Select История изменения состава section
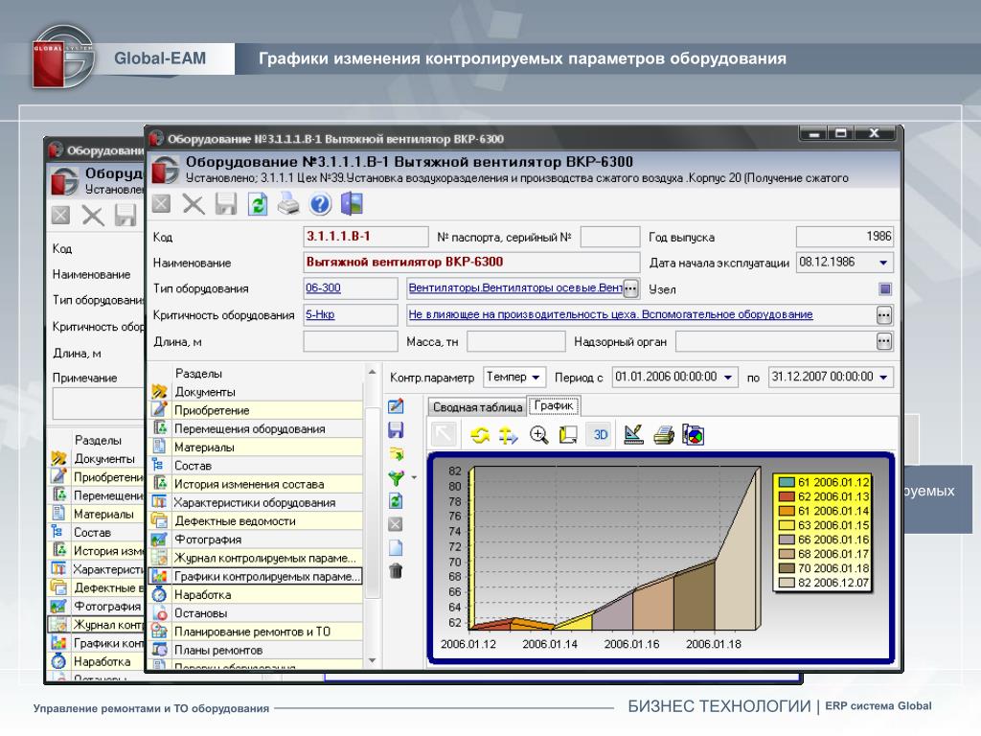 (x=257, y=484)
